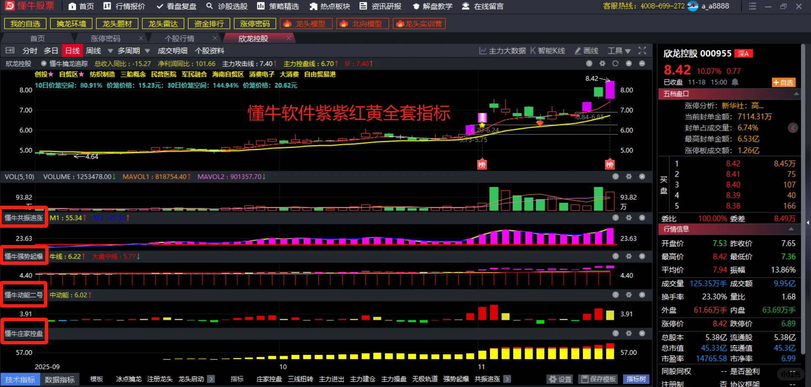Viewport: 811px width, 387px height.
Task: Click the red round back arrow in quote panel
Action: tap(793, 128)
